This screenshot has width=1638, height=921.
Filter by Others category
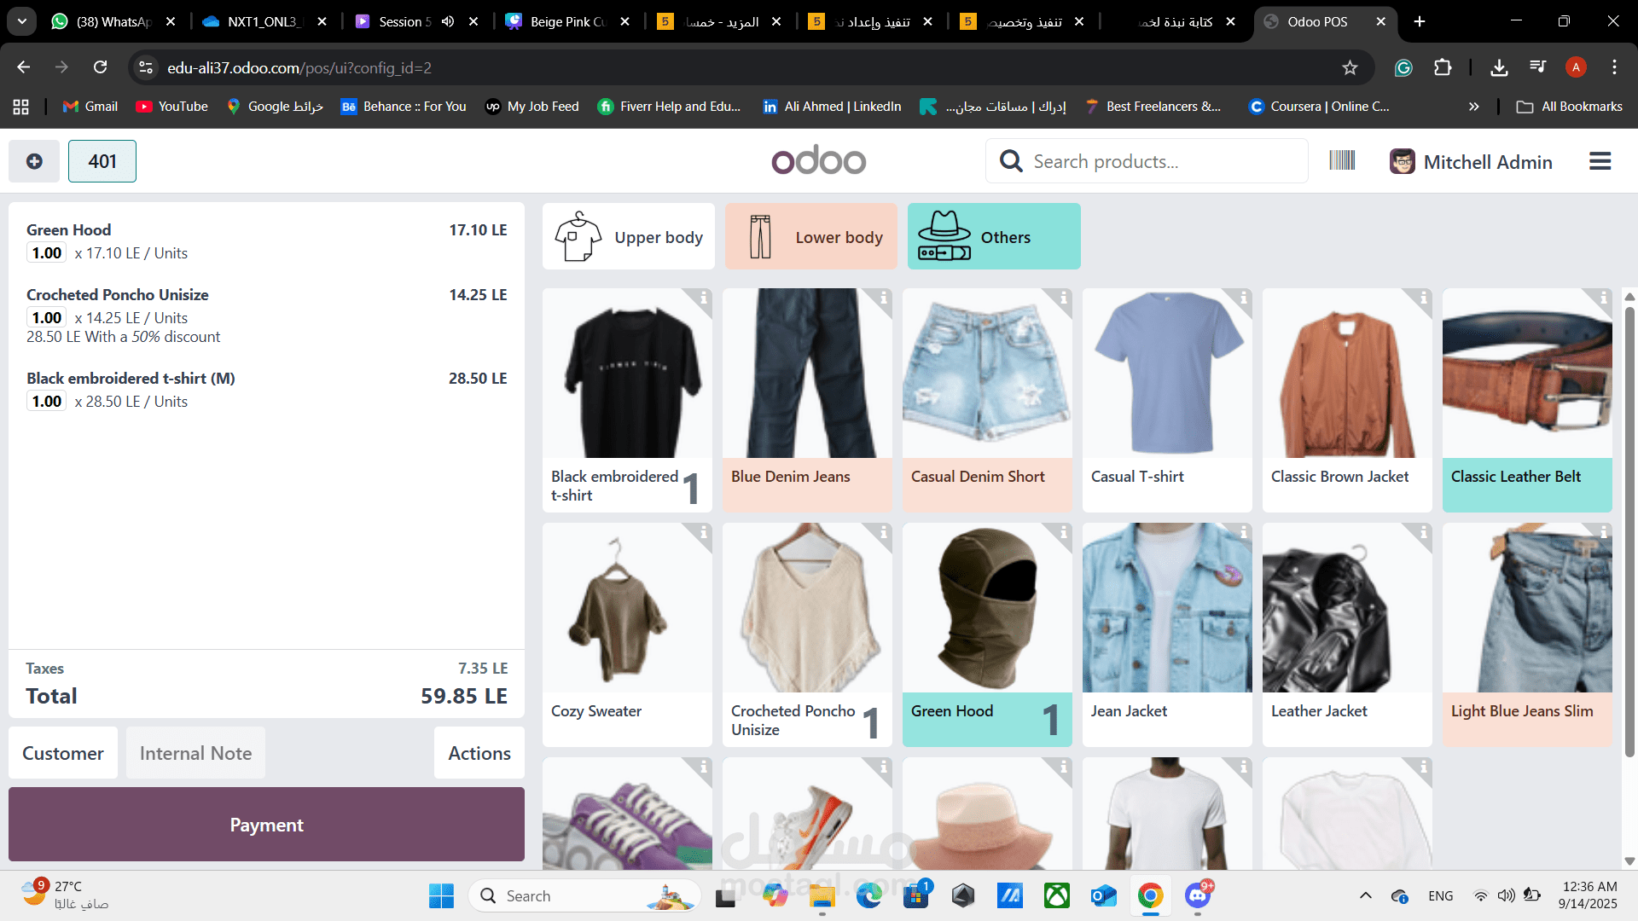tap(994, 236)
